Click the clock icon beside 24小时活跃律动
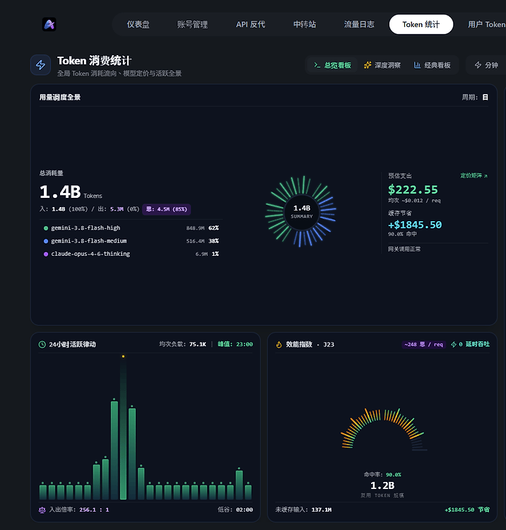The width and height of the screenshot is (506, 530). click(x=42, y=344)
